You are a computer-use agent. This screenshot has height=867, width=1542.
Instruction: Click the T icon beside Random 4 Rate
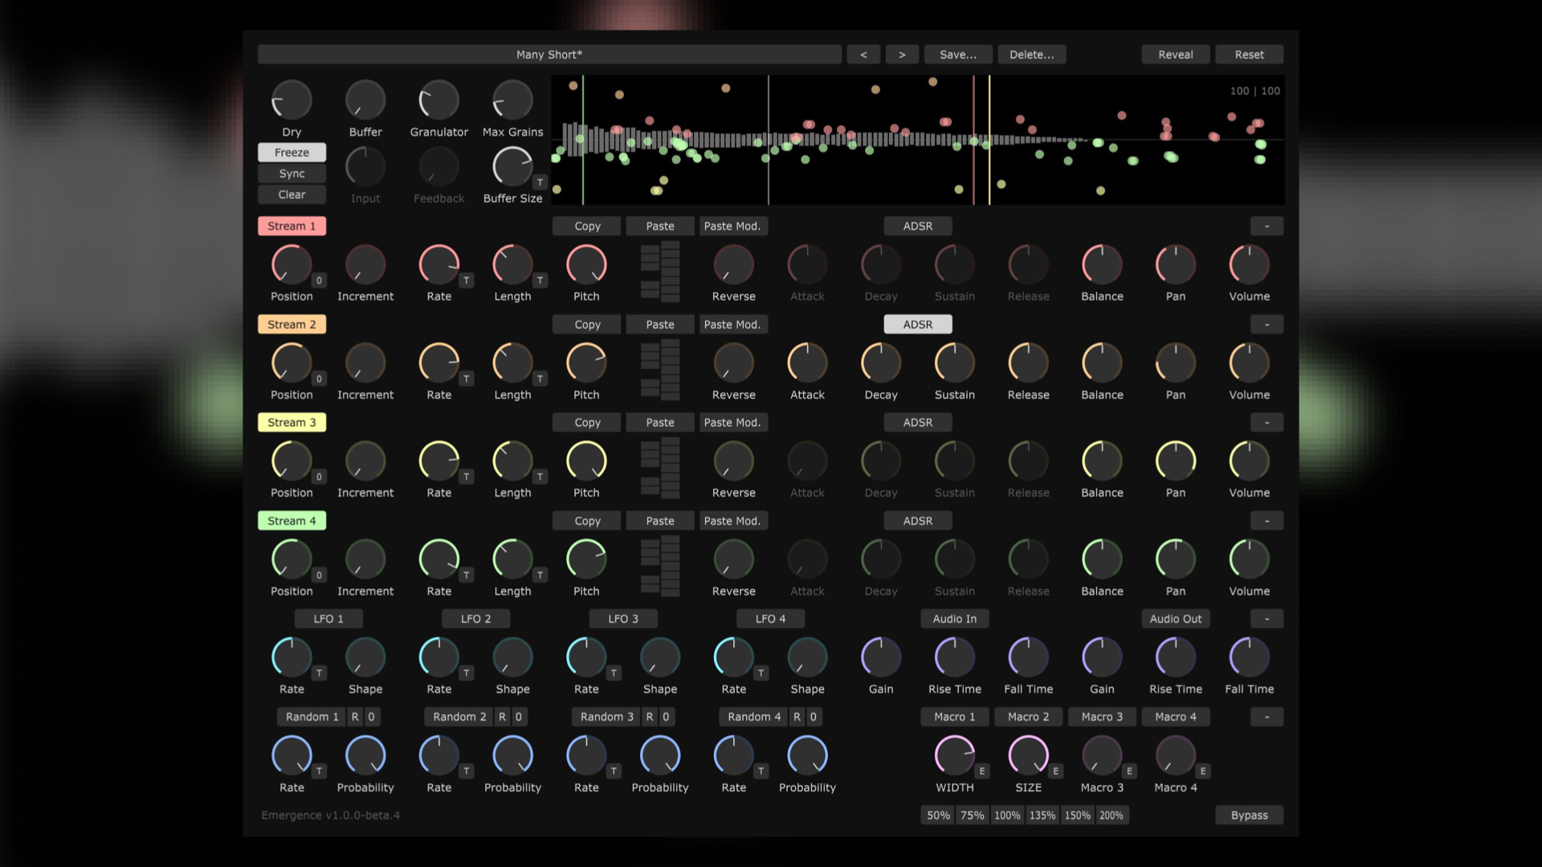[761, 771]
